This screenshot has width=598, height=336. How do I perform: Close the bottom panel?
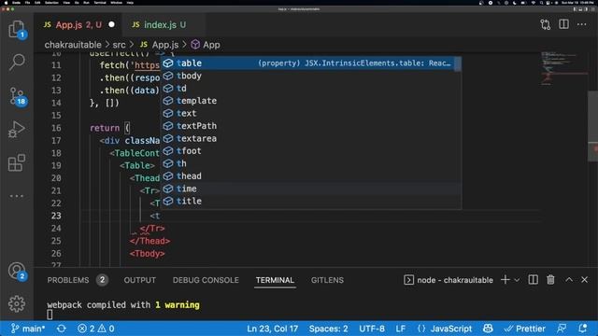pos(584,280)
